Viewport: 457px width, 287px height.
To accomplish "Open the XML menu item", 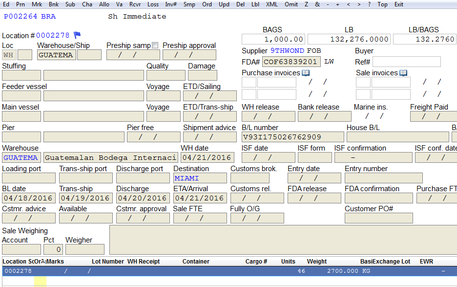I will tap(271, 4).
